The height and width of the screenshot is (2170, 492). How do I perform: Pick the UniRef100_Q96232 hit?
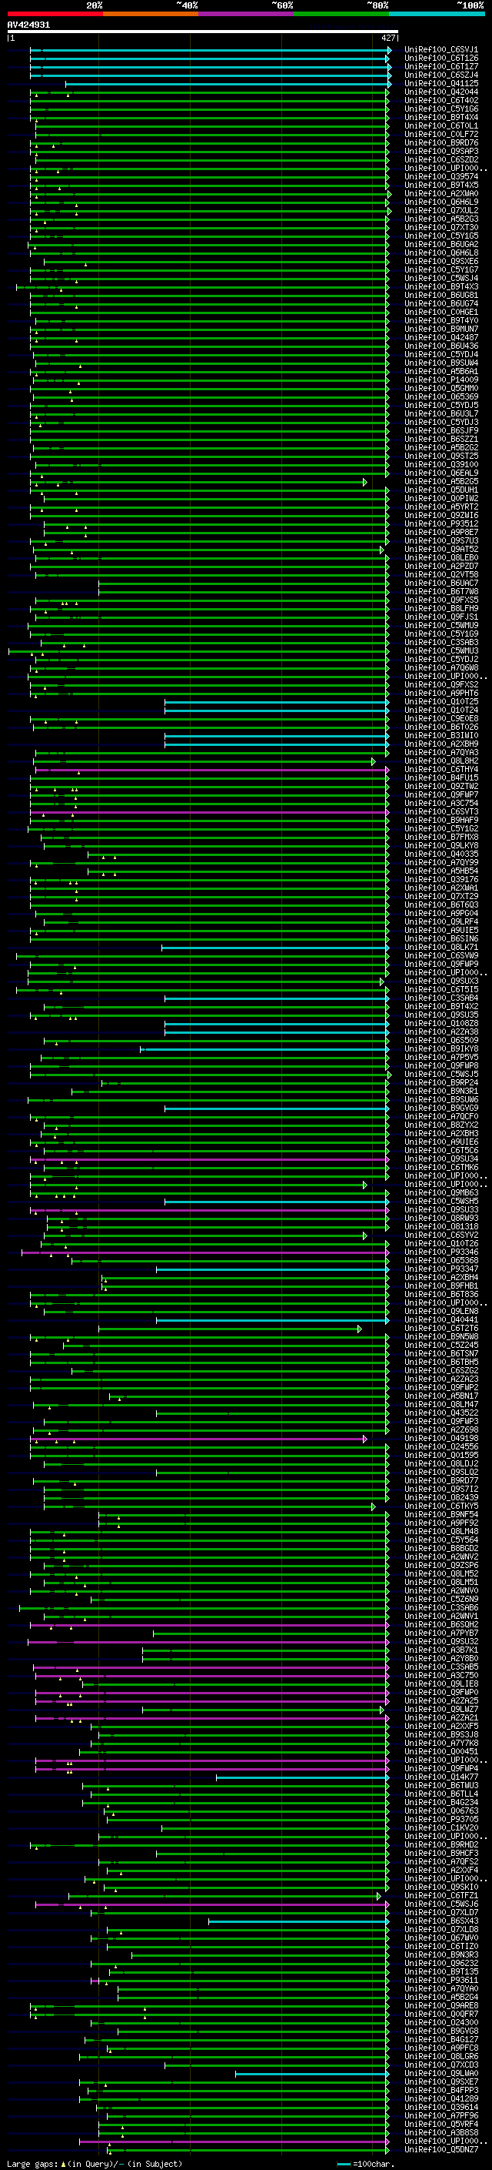point(440,1964)
